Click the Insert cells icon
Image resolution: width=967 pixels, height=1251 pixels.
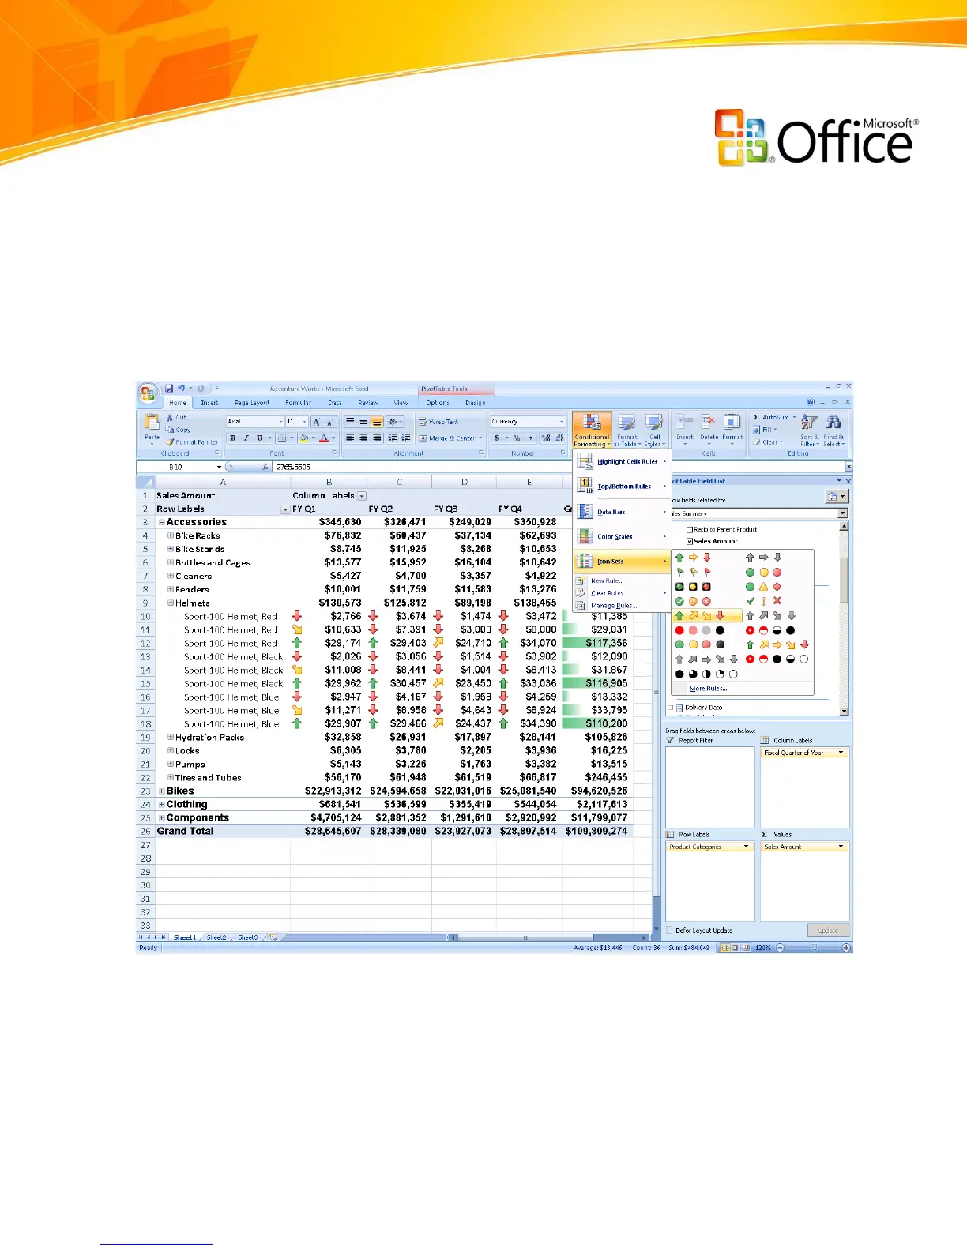click(x=684, y=423)
